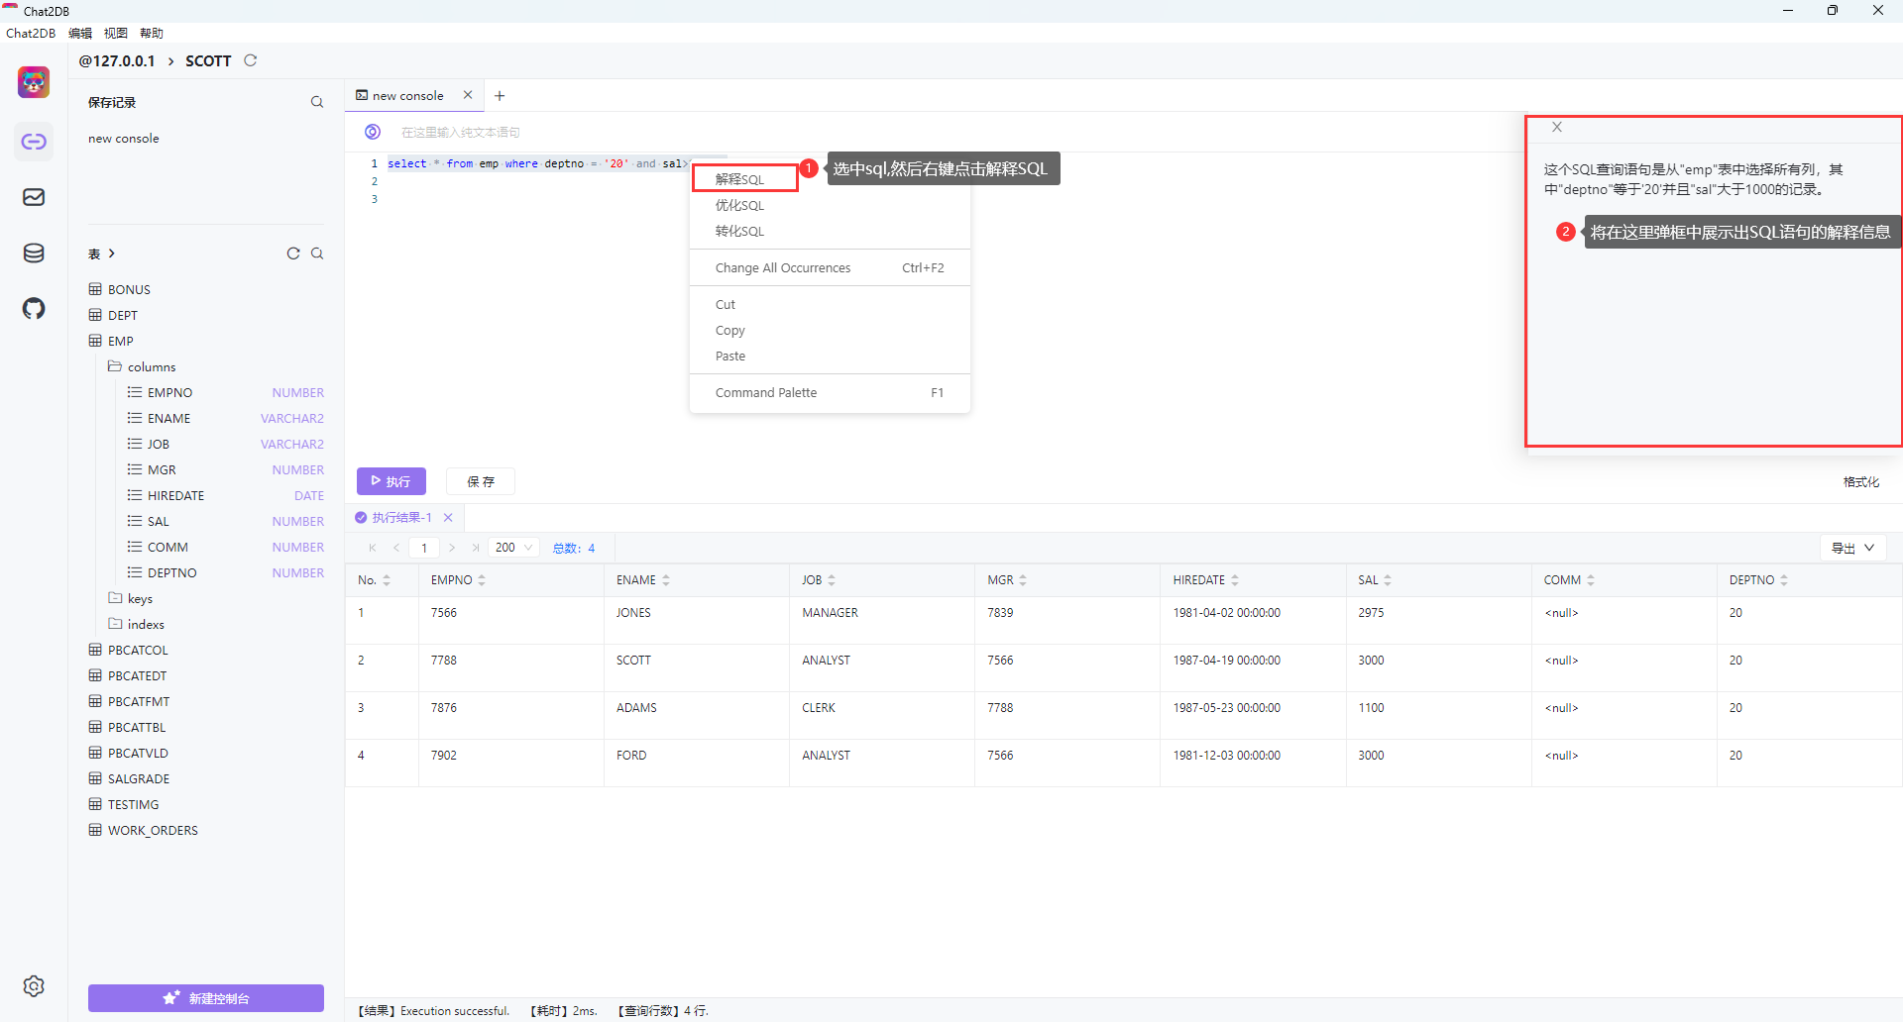Close the SQL explanation popup

point(1557,127)
